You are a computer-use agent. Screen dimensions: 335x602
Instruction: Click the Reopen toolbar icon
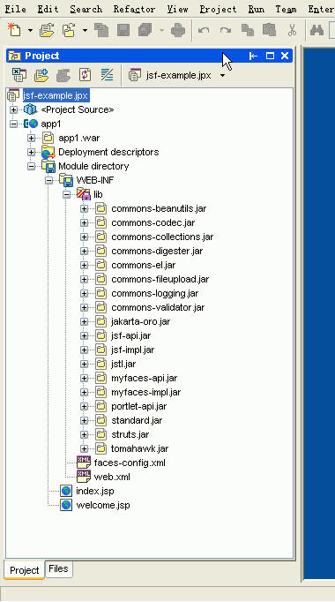[x=70, y=30]
